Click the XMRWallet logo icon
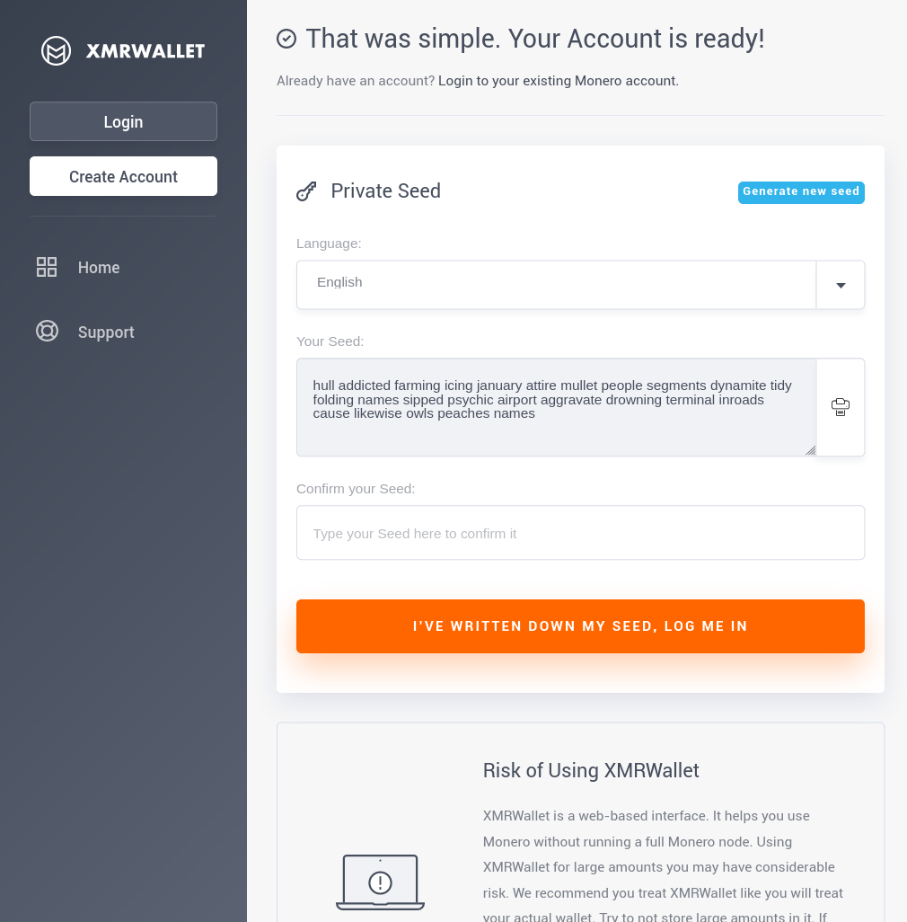The image size is (907, 922). point(57,51)
